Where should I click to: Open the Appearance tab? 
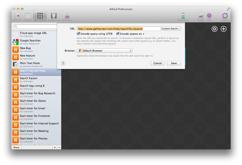(x=53, y=17)
